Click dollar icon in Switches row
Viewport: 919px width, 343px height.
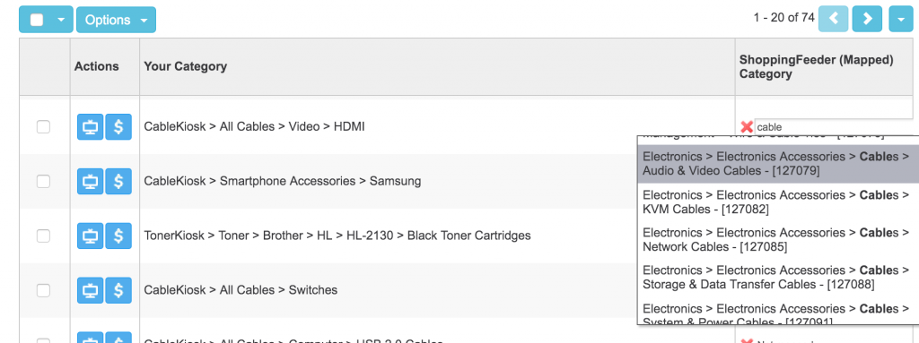pyautogui.click(x=118, y=290)
